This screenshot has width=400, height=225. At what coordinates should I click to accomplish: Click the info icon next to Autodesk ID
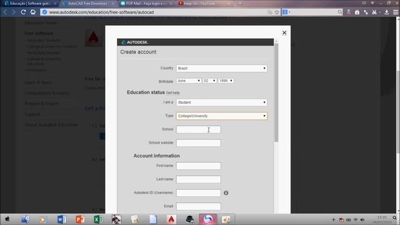coord(226,193)
